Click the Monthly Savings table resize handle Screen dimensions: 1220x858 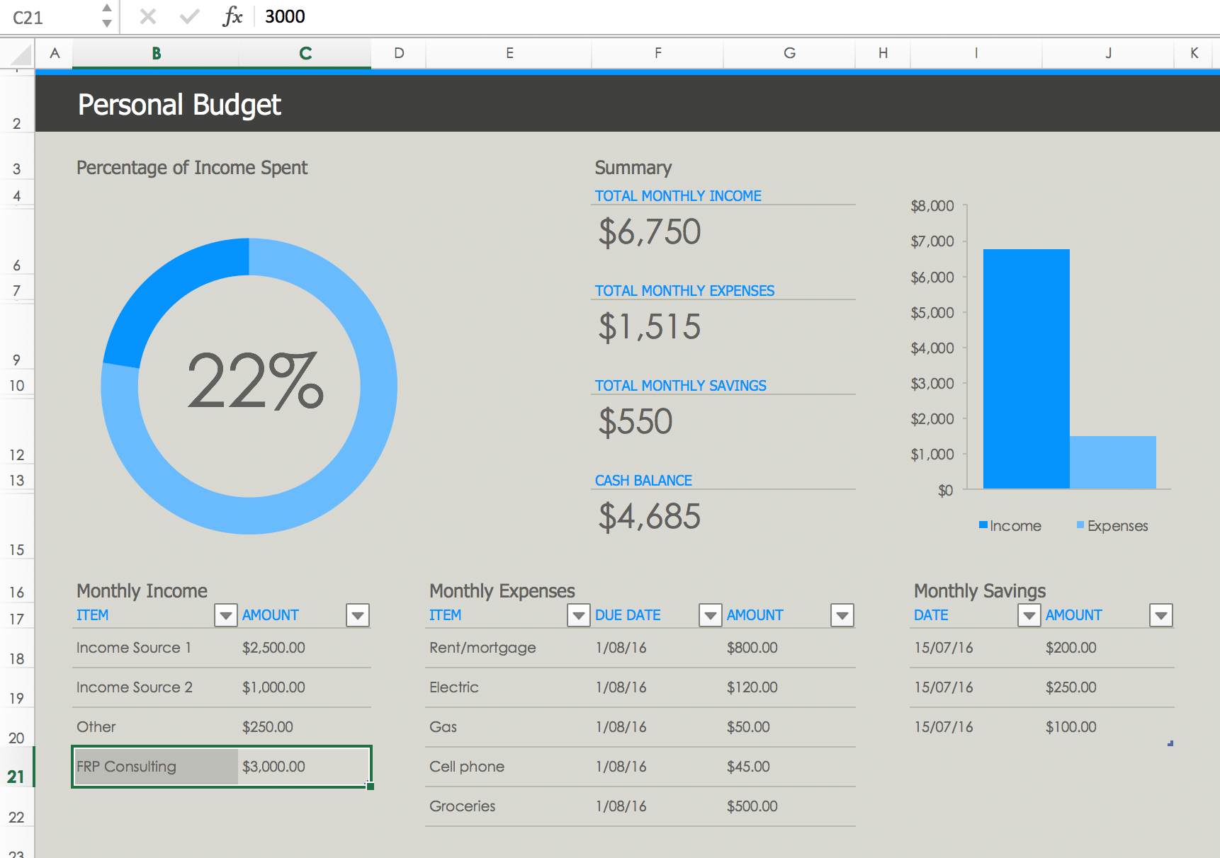coord(1170,743)
